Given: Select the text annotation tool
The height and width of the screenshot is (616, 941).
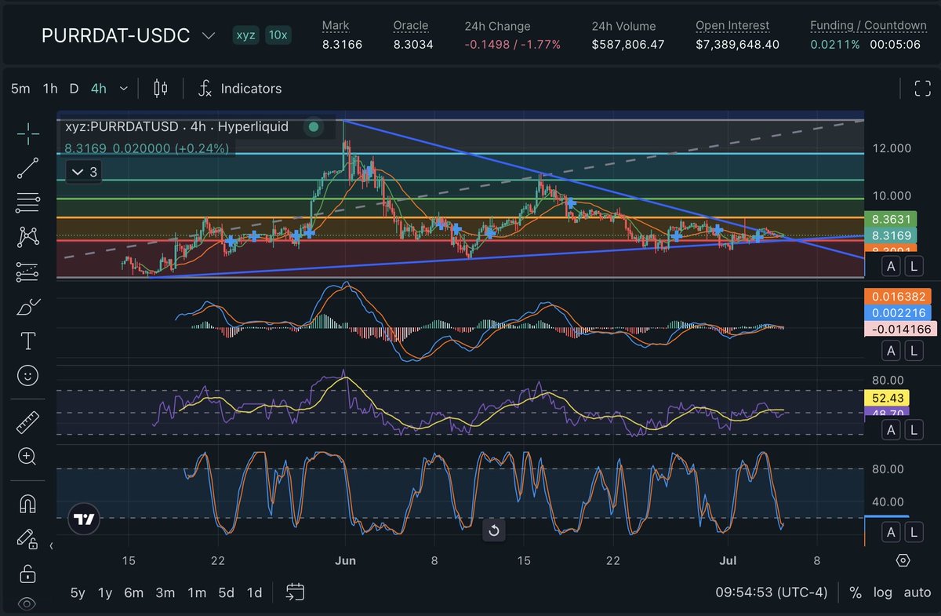Looking at the screenshot, I should click(x=28, y=341).
